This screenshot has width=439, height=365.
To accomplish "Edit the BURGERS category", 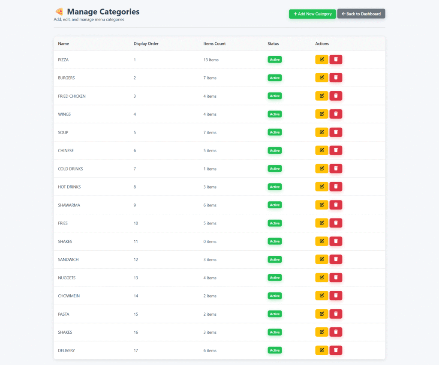I will 322,78.
